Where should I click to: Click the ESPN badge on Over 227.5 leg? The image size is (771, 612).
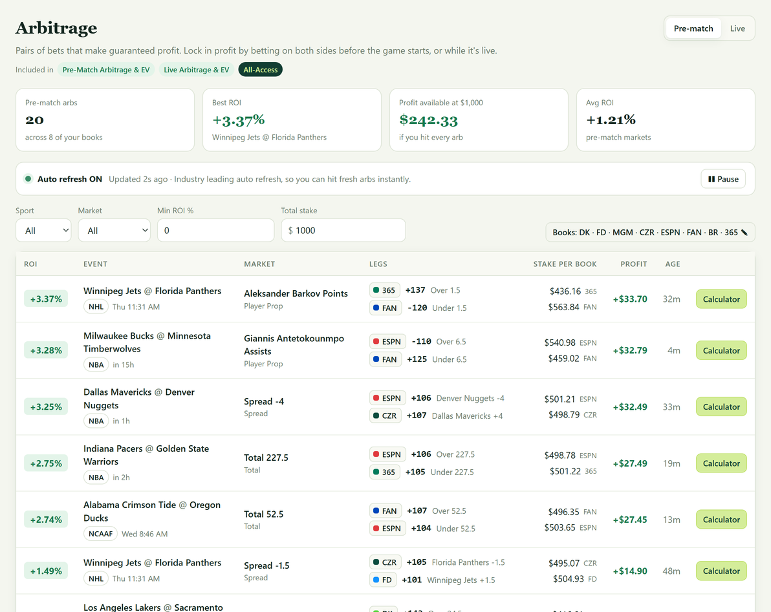click(387, 455)
